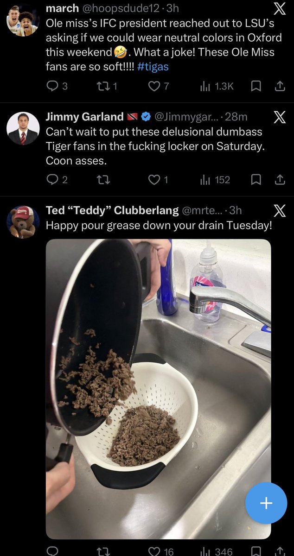294x556 pixels.
Task: Repost Jimmy Garland's tweet
Action: click(102, 180)
